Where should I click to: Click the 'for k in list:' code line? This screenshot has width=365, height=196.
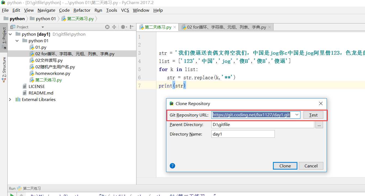click(x=178, y=69)
